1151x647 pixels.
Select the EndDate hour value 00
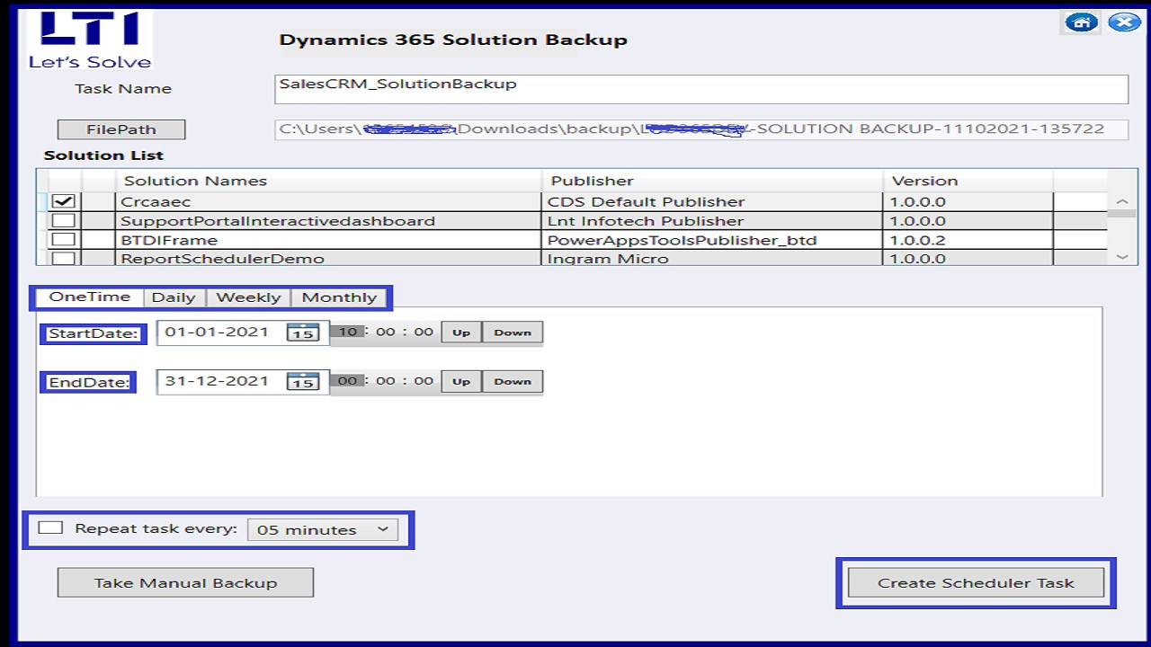tap(347, 380)
